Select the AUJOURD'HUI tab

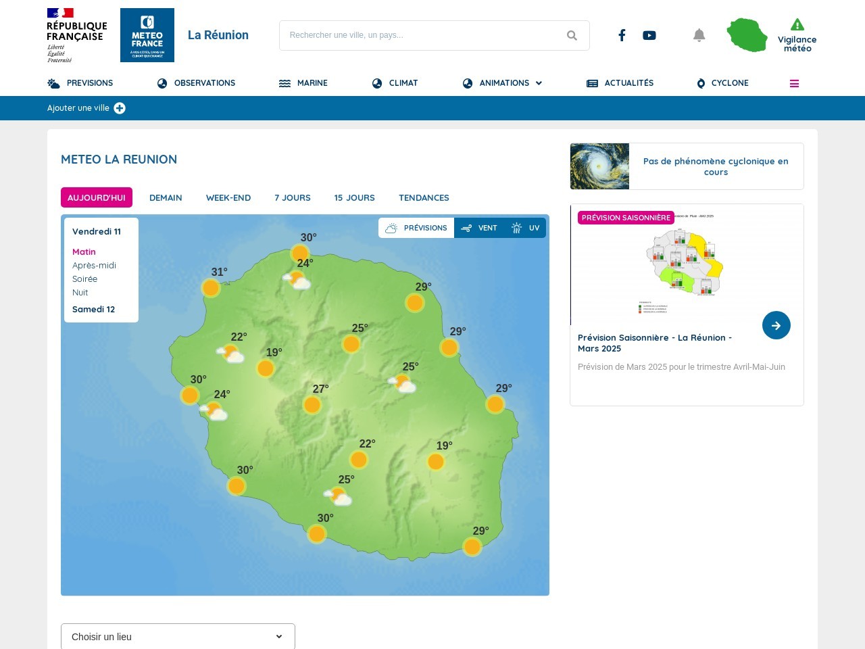[x=97, y=197]
